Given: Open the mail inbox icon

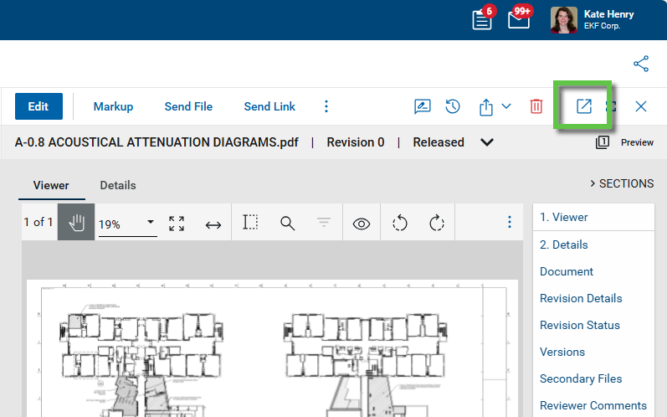Looking at the screenshot, I should pos(519,20).
